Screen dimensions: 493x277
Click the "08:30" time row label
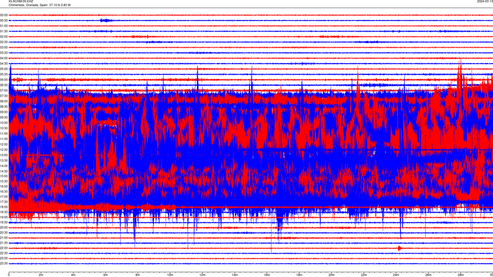[x=4, y=107]
